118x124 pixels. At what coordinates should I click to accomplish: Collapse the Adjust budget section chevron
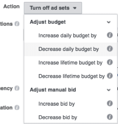click(109, 22)
